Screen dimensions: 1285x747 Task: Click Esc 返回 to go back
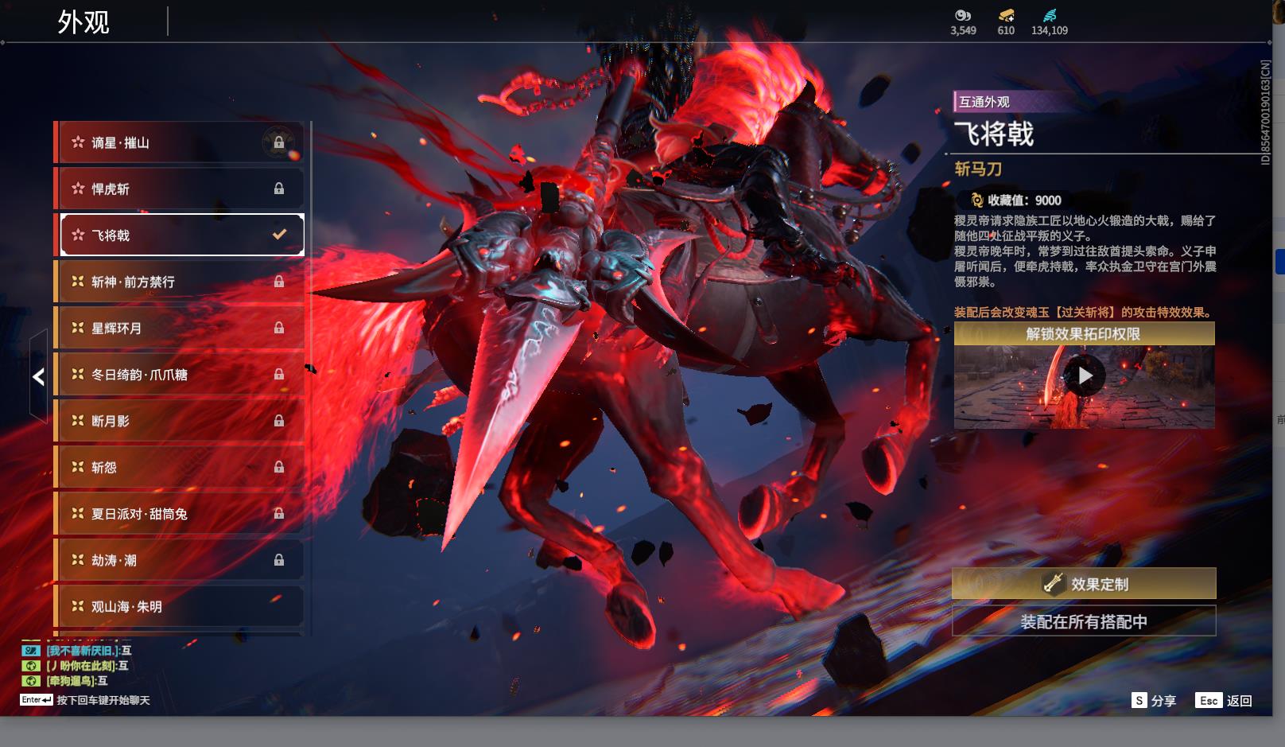1225,700
